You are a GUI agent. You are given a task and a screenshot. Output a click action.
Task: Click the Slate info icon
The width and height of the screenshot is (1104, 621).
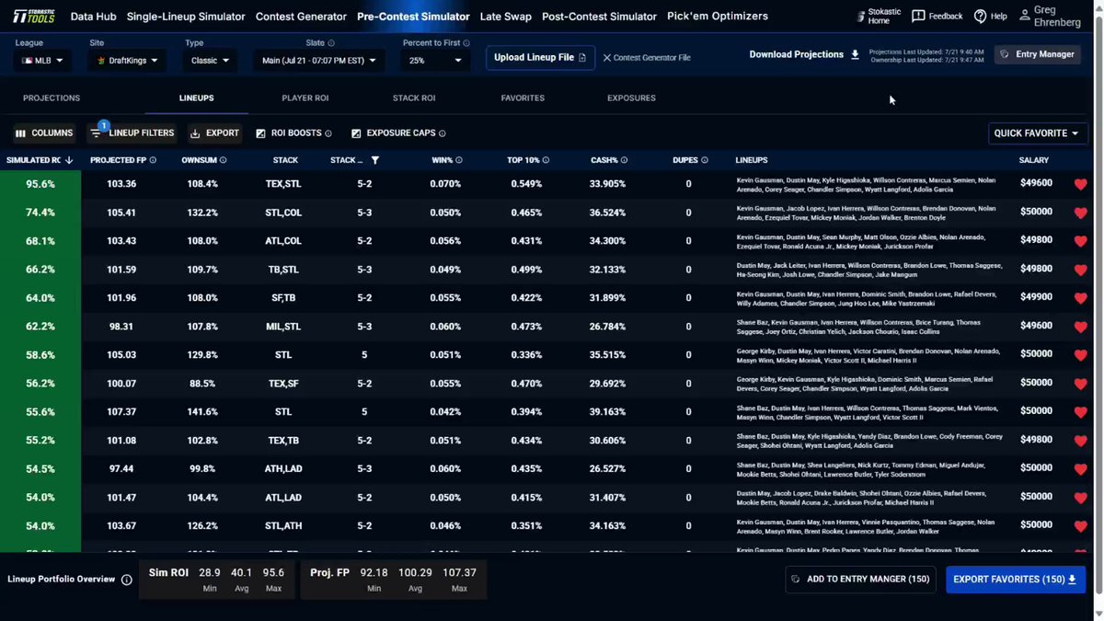tap(331, 43)
